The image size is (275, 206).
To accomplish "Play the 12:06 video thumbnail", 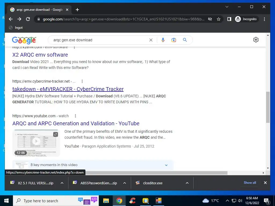I will (36, 143).
